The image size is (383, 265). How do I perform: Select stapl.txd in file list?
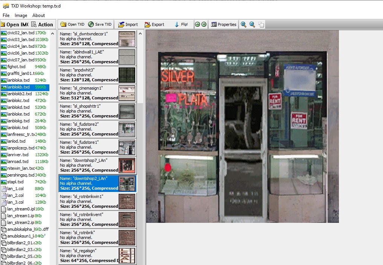pyautogui.click(x=25, y=182)
